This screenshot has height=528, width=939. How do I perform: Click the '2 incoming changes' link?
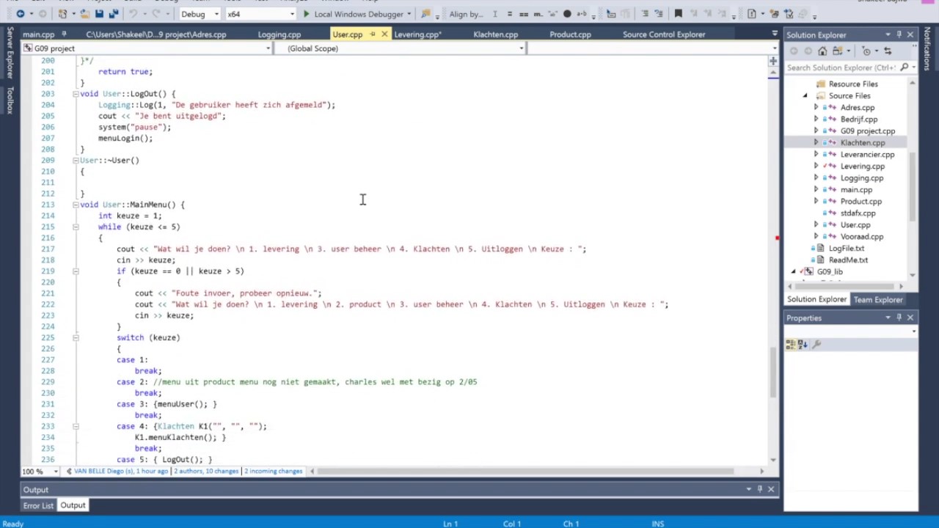(274, 471)
